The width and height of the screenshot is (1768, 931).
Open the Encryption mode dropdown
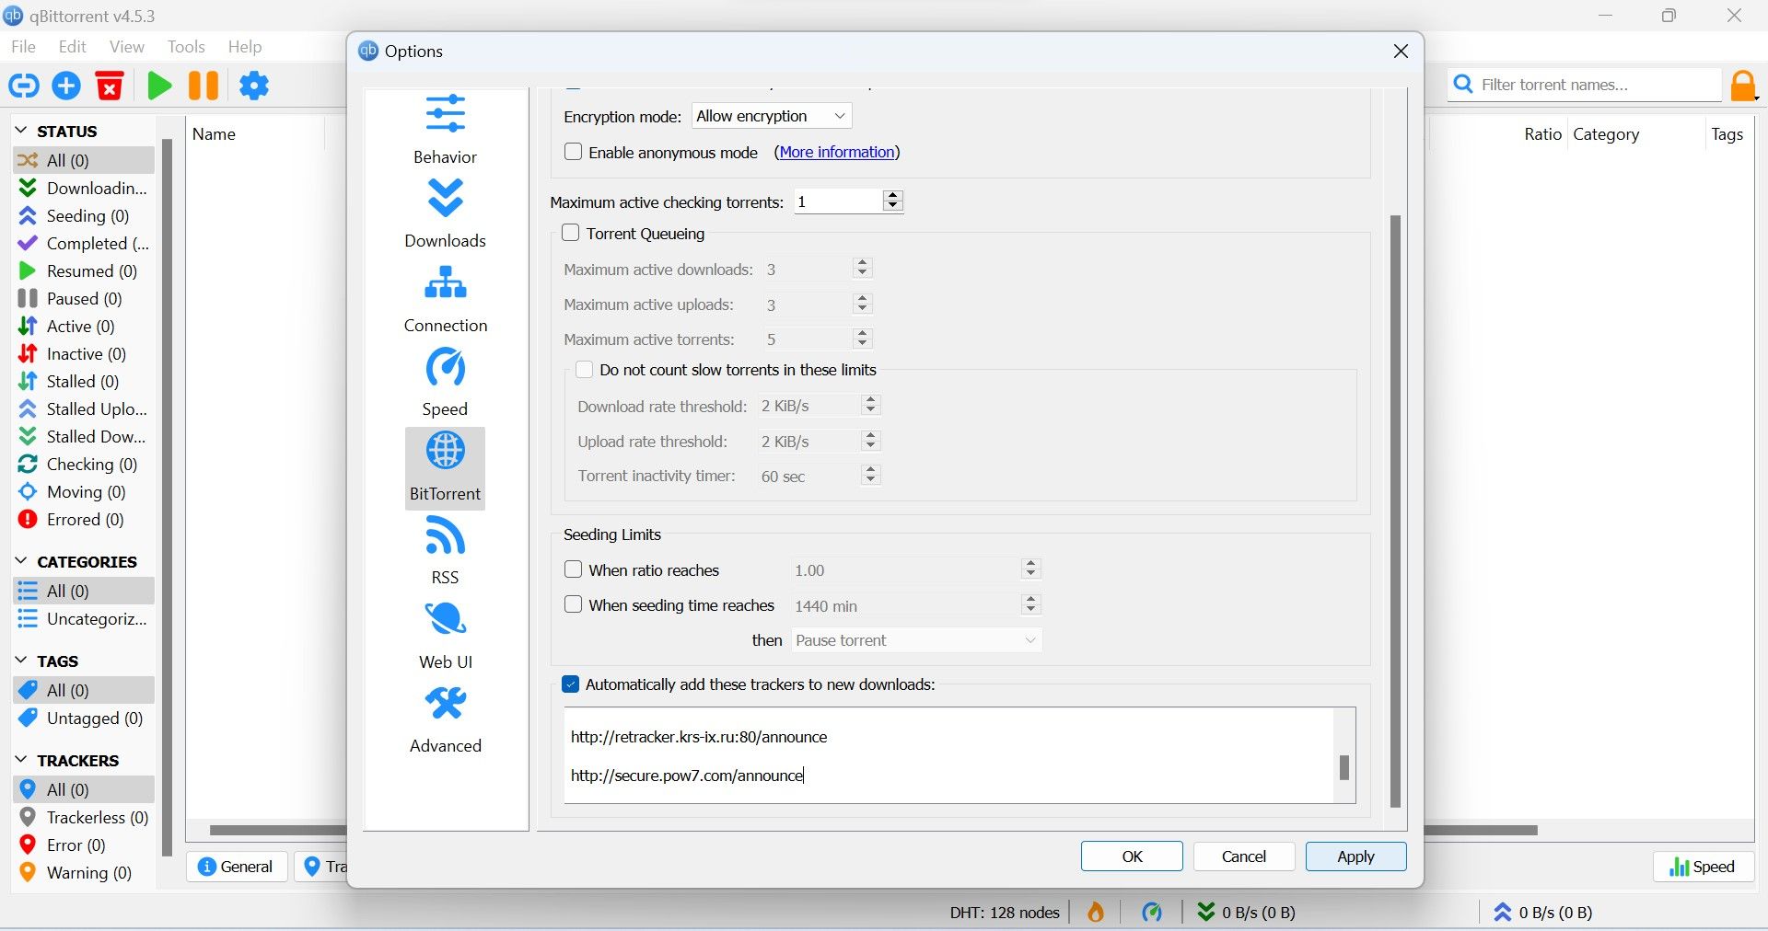pos(772,116)
